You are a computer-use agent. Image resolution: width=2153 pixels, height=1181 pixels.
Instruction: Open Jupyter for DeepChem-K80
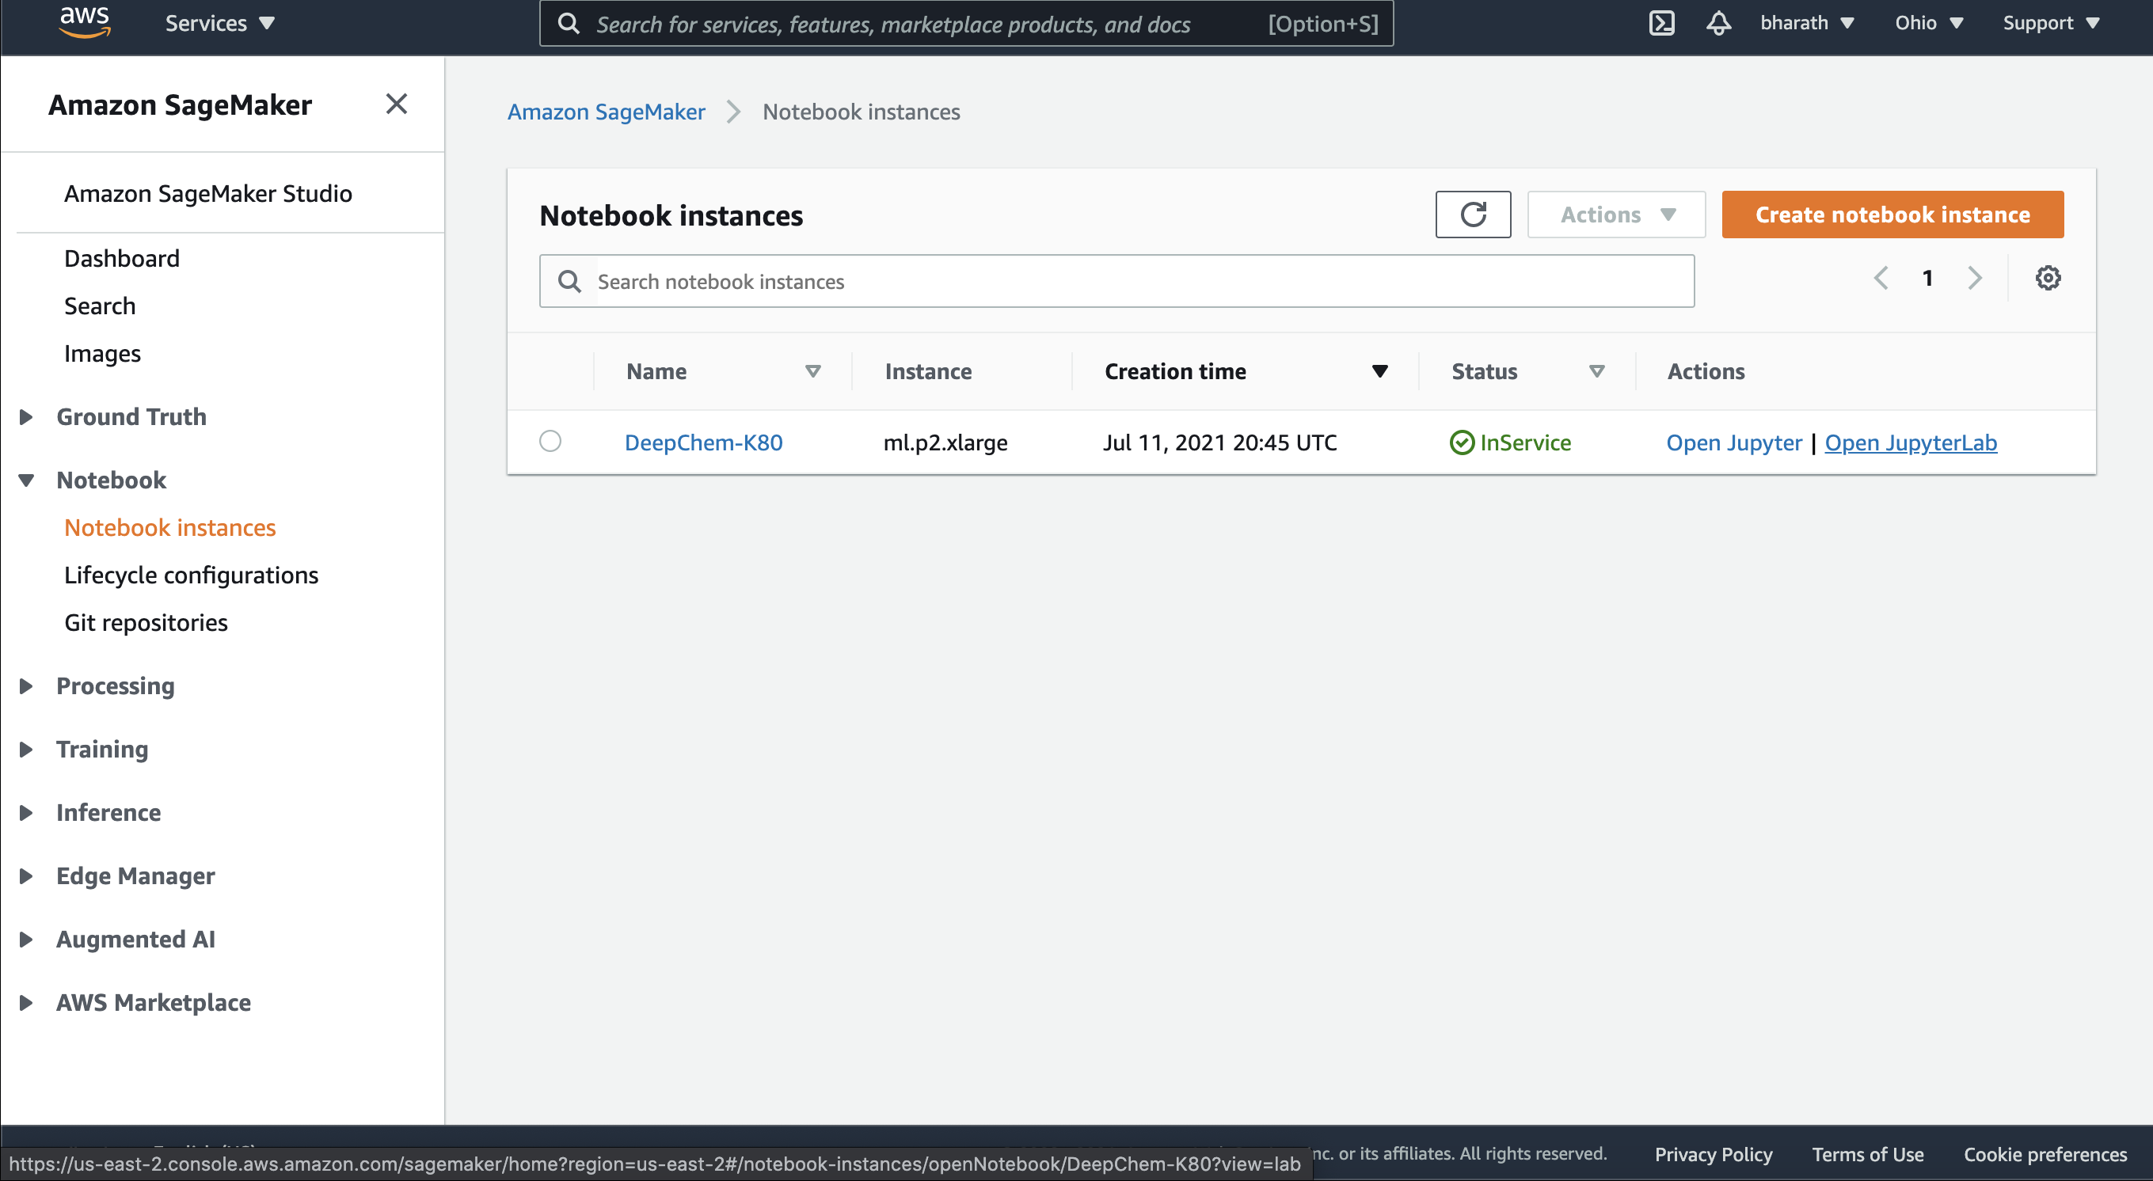(1734, 442)
